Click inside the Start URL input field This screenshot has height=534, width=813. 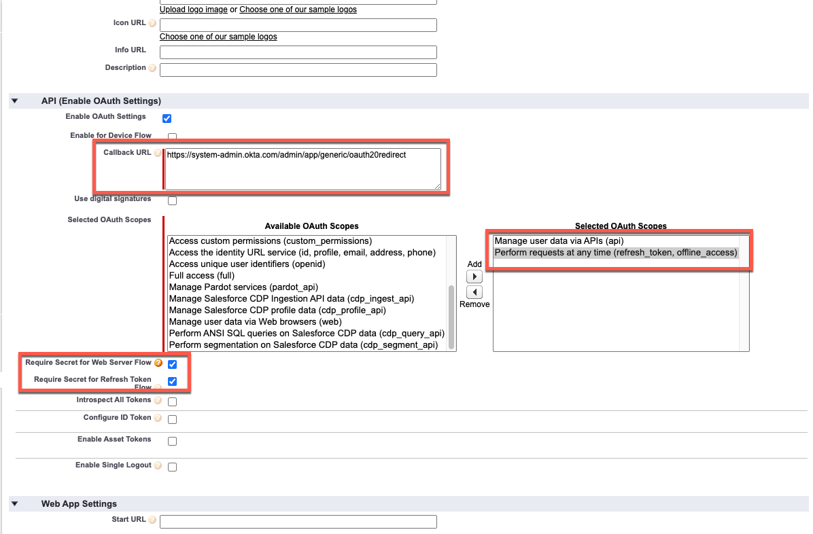(x=298, y=521)
